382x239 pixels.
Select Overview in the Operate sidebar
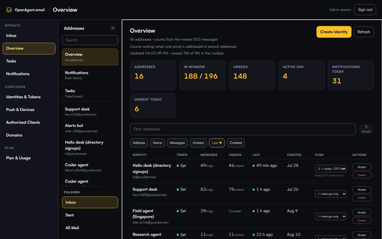[x=29, y=49]
